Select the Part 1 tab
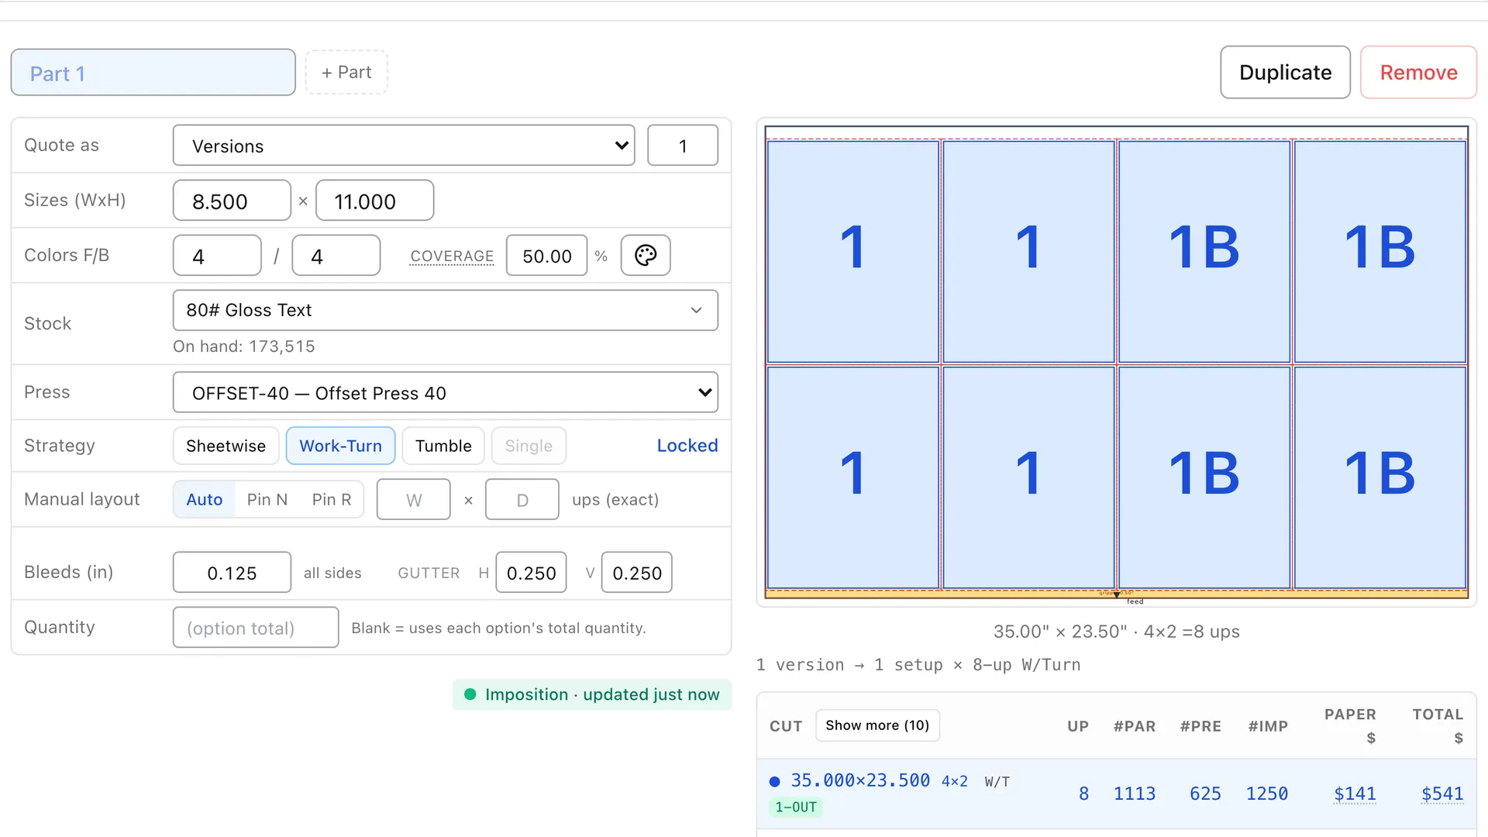 [153, 73]
